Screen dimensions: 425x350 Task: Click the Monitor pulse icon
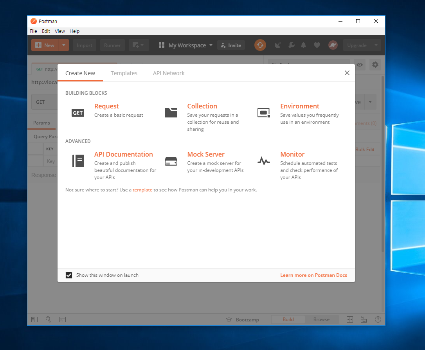tap(264, 161)
